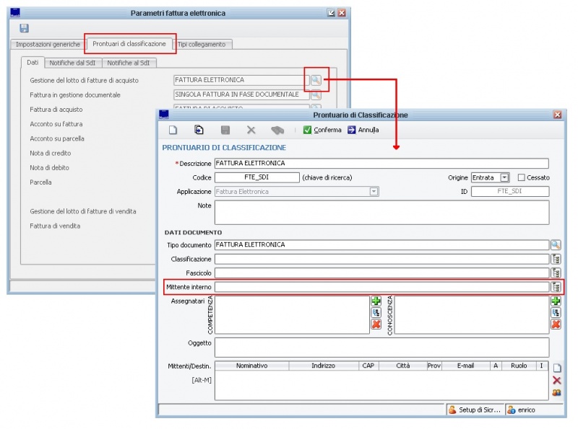
Task: Remove Competenza assignee with red X
Action: click(x=376, y=324)
